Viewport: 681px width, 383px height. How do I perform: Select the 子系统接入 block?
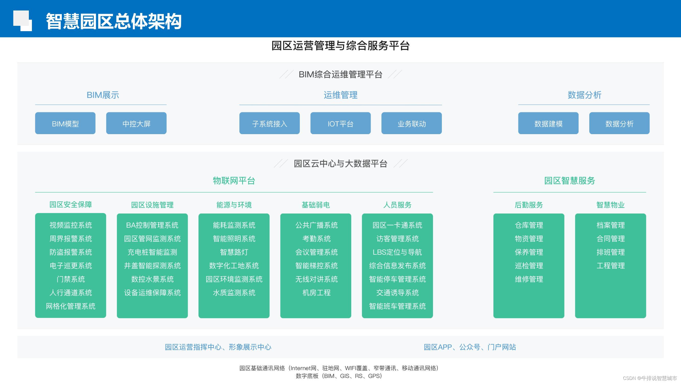[269, 123]
